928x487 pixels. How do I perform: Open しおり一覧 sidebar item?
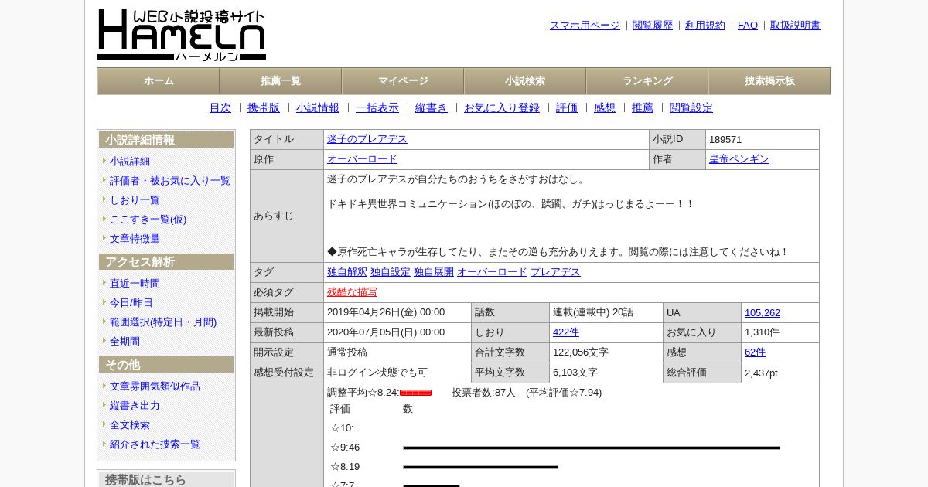click(x=135, y=200)
